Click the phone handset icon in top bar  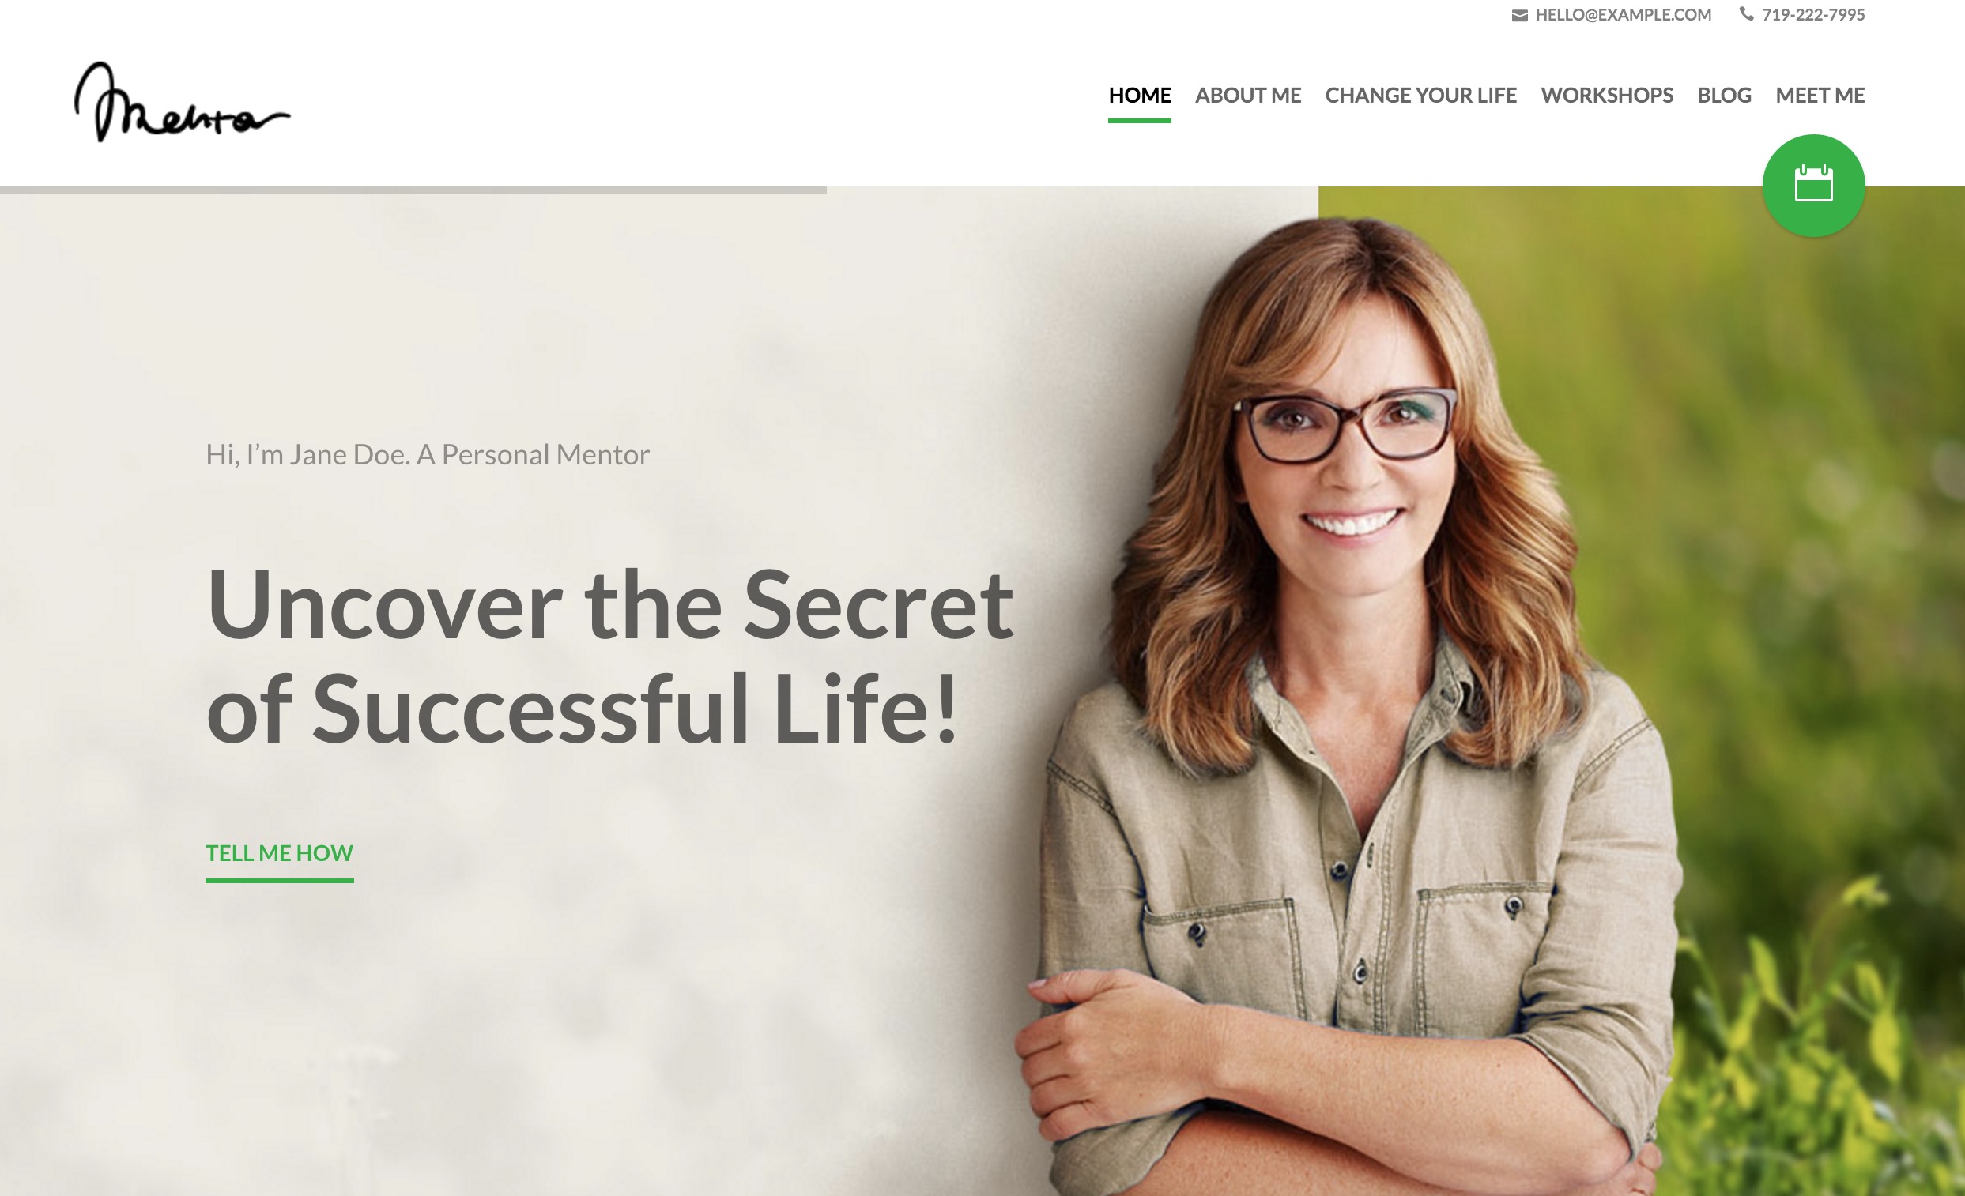[x=1747, y=13]
